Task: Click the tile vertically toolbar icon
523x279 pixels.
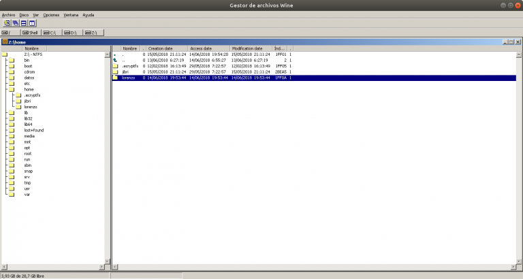Action: (x=31, y=22)
